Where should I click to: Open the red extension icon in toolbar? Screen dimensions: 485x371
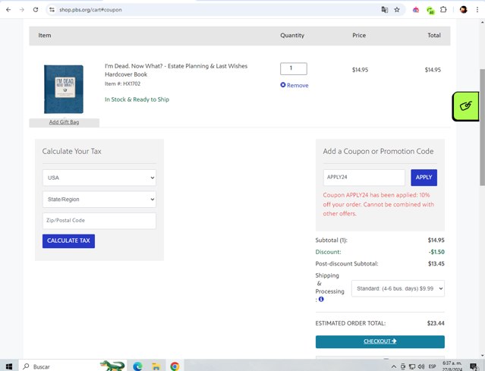tap(416, 10)
